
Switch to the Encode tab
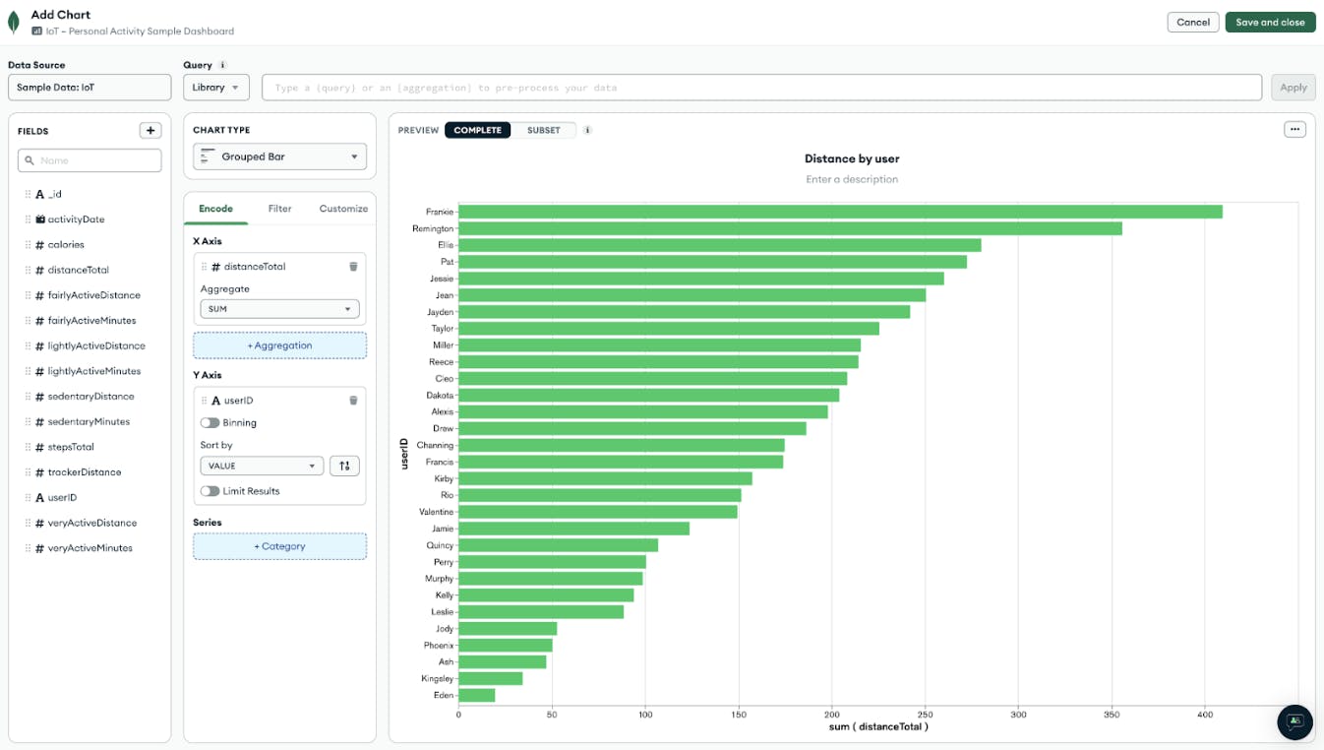pyautogui.click(x=215, y=209)
